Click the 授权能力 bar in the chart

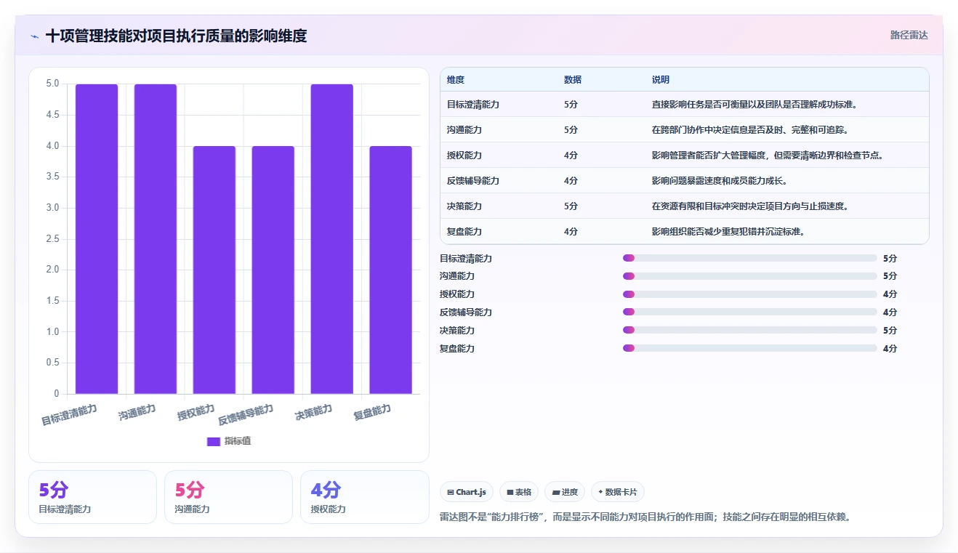(x=214, y=270)
